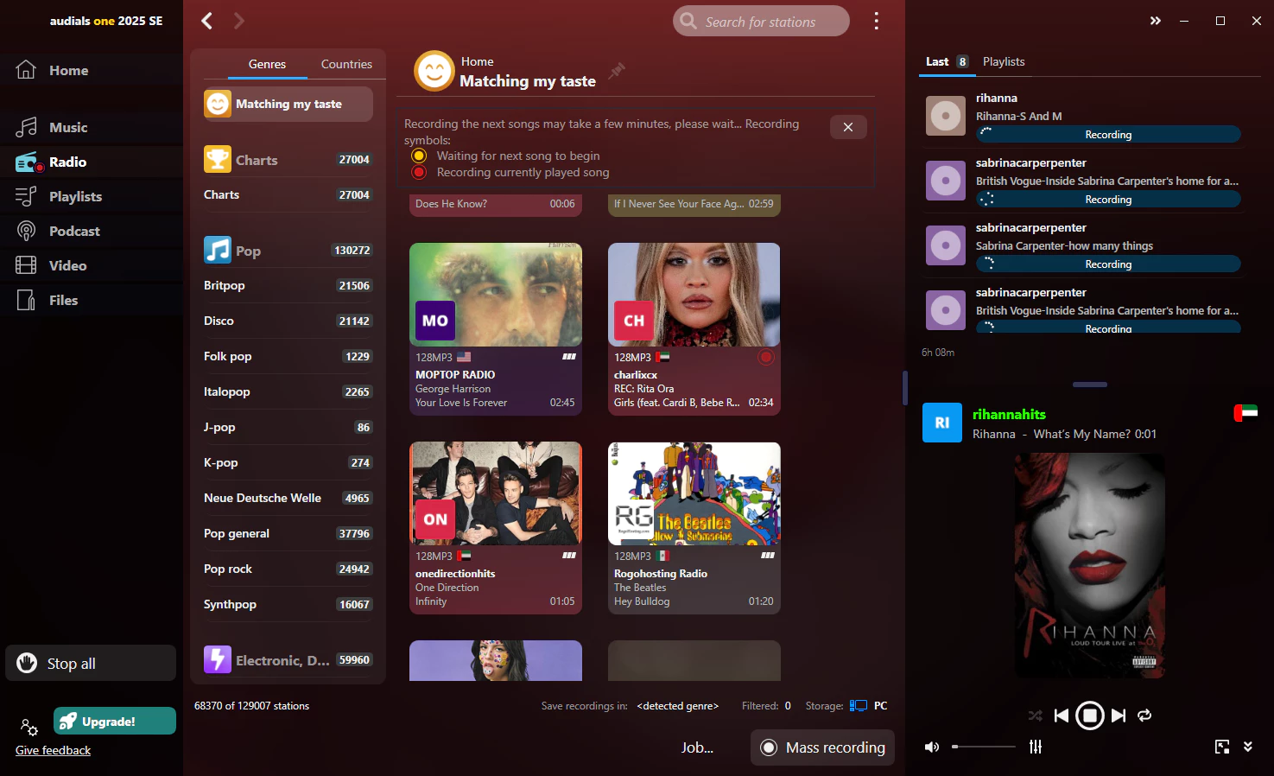The width and height of the screenshot is (1274, 776).
Task: Collapse the player with the double down arrow
Action: (x=1248, y=747)
